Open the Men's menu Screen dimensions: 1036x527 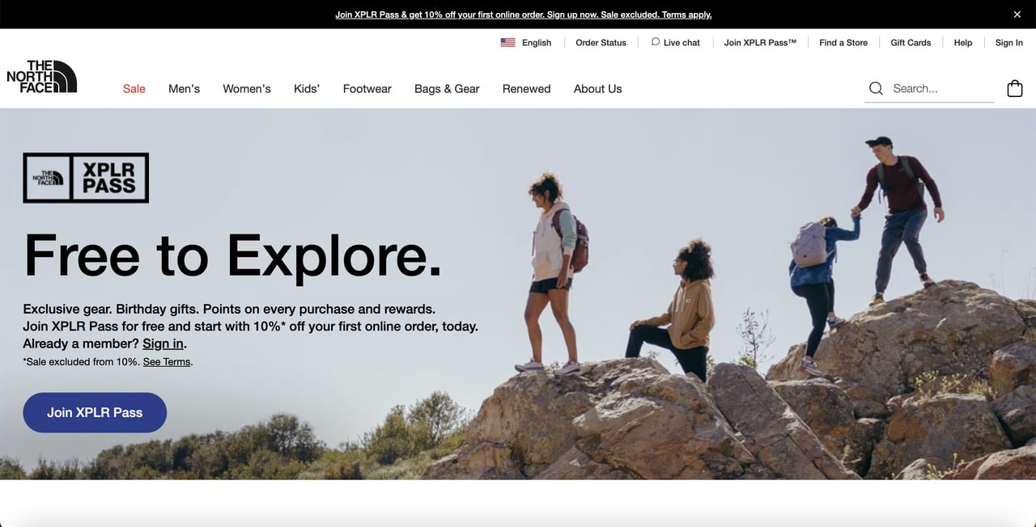click(184, 89)
